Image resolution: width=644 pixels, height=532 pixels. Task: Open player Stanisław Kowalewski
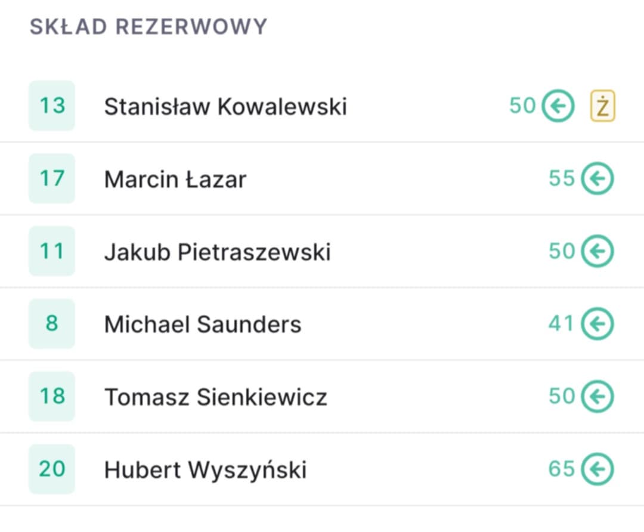[225, 106]
